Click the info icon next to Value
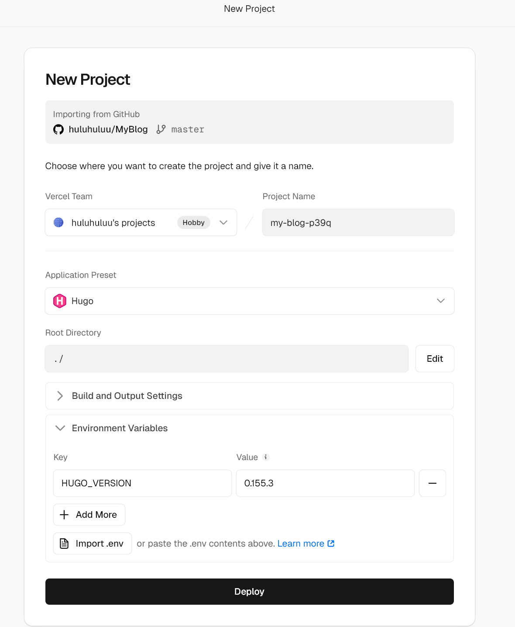The image size is (515, 627). (266, 457)
